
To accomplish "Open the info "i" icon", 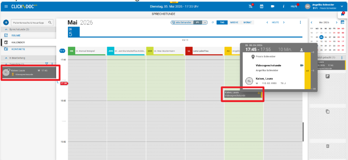I will (x=283, y=6).
